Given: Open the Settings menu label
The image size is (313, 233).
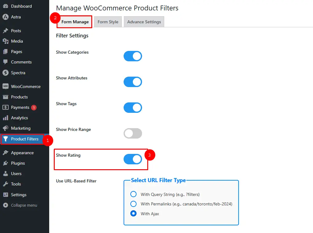Looking at the screenshot, I should [x=19, y=195].
